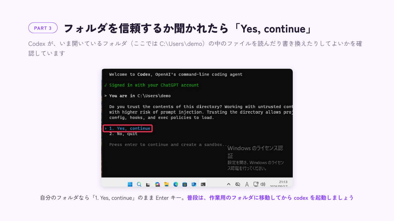
Task: Click 'Press enter to continue' hint text
Action: point(169,145)
